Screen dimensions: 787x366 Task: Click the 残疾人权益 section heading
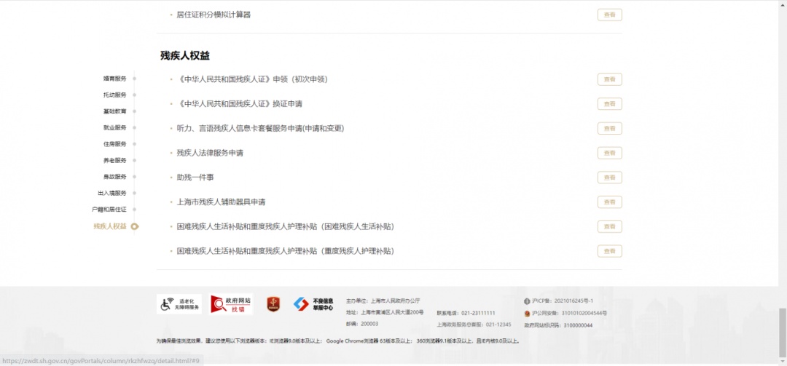pos(185,55)
